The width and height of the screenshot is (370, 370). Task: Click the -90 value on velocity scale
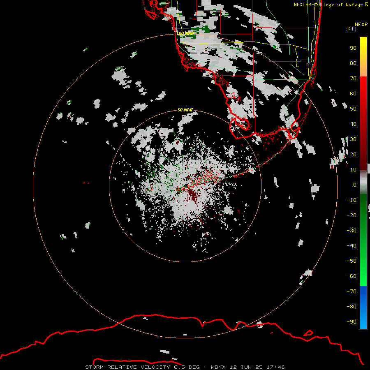click(x=351, y=322)
